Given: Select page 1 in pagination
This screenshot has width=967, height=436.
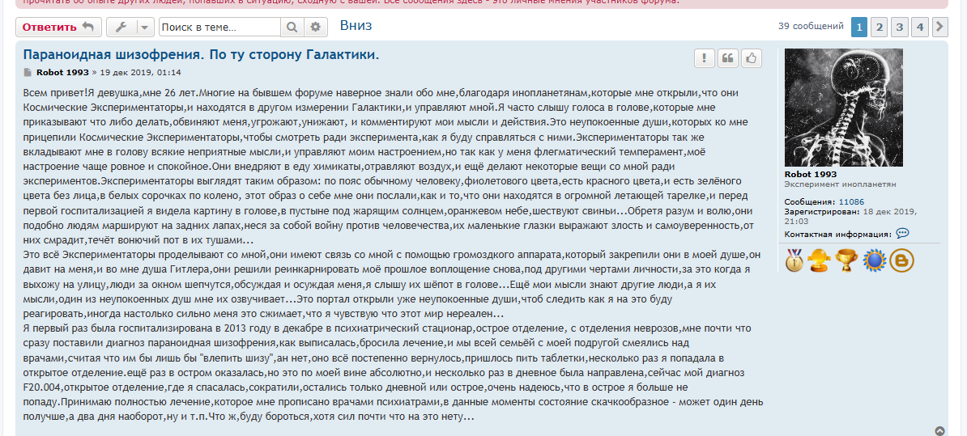Looking at the screenshot, I should click(859, 27).
